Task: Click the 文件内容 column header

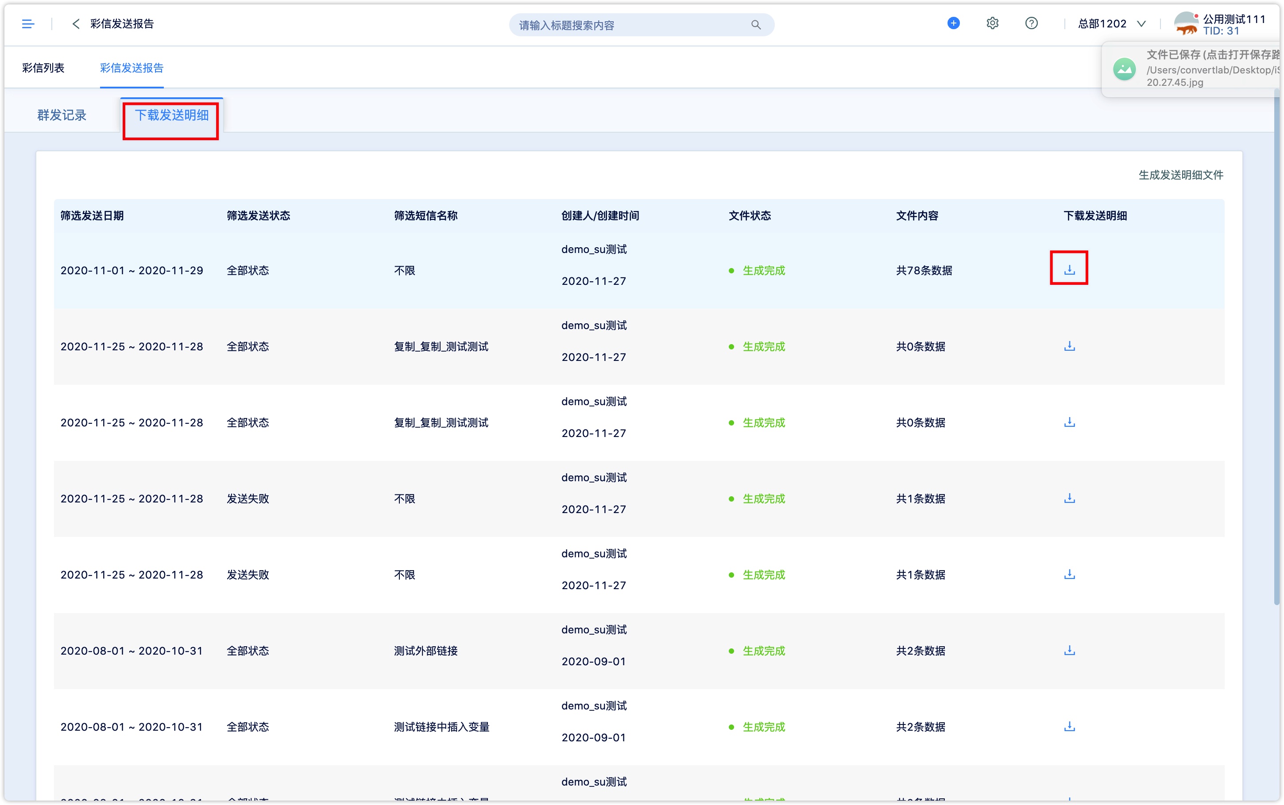Action: [917, 216]
